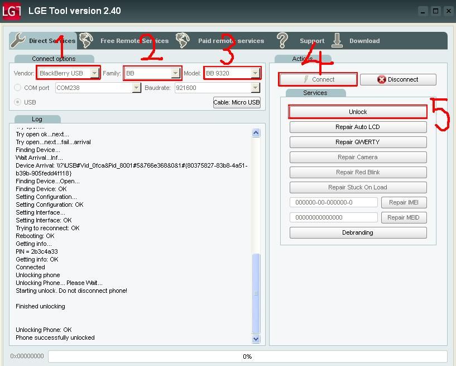The height and width of the screenshot is (366, 456).
Task: Select the USB radio button
Action: tap(17, 102)
